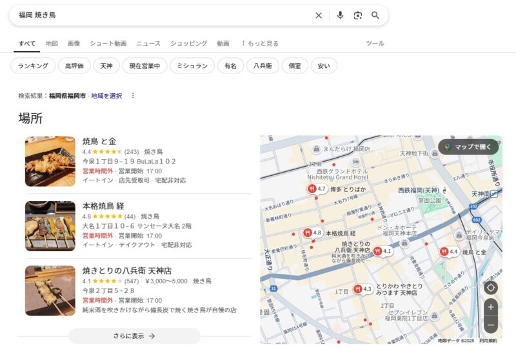Zoom in on the map with the plus icon
The height and width of the screenshot is (351, 516).
click(x=491, y=307)
